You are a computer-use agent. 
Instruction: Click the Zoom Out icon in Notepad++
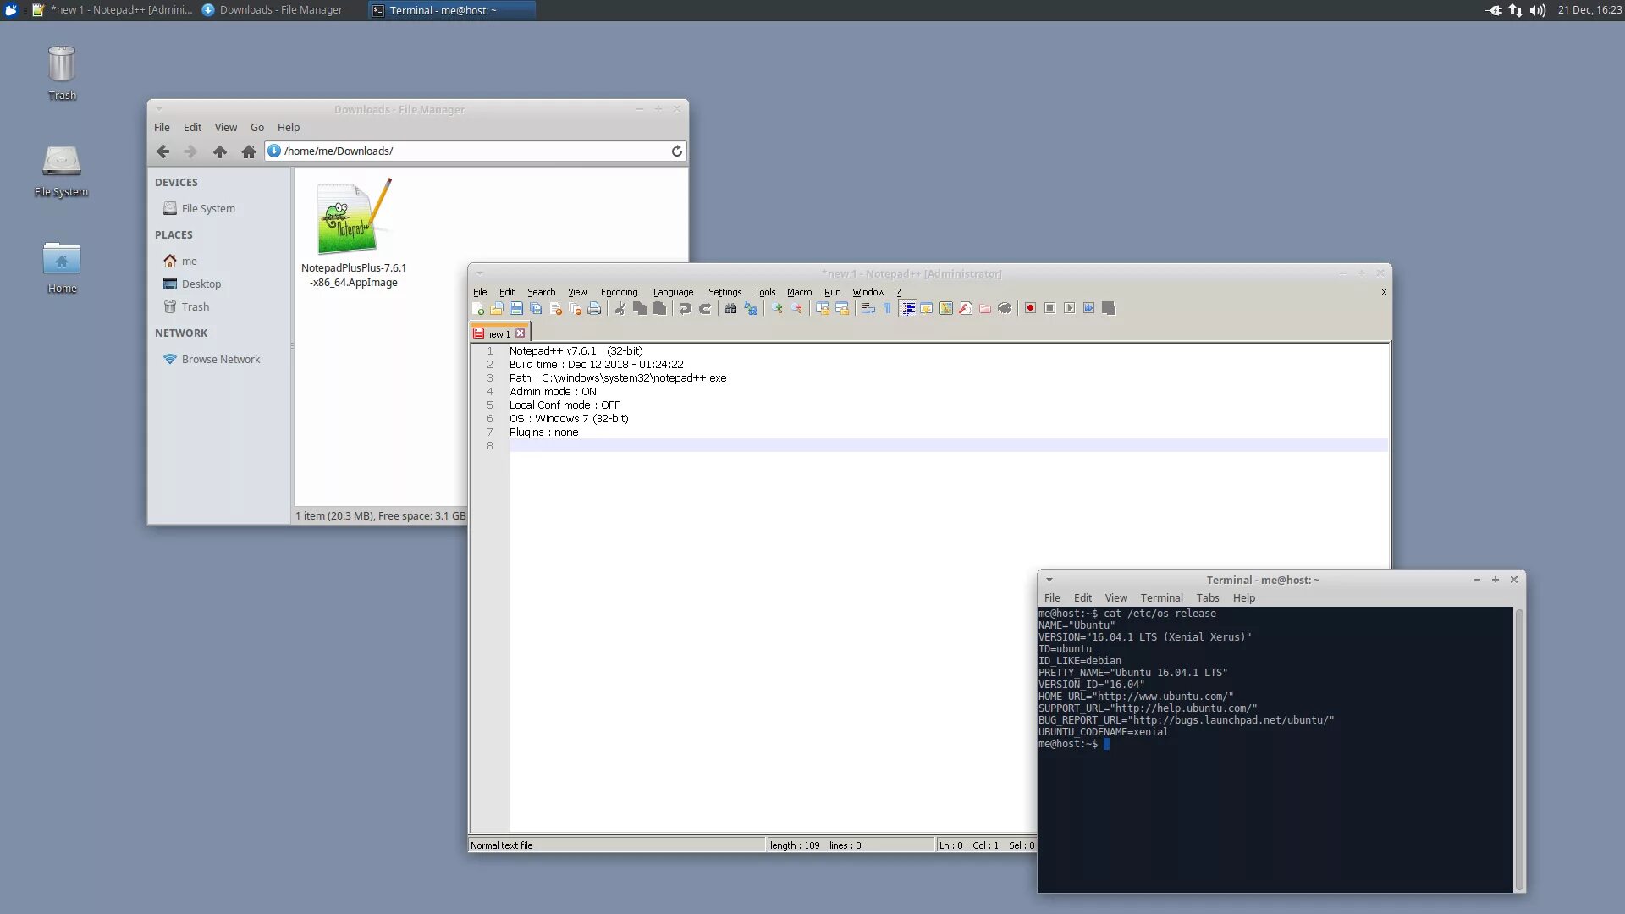click(796, 309)
